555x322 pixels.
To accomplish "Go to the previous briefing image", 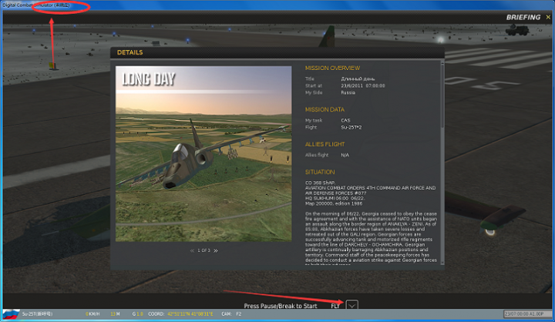I will point(193,250).
